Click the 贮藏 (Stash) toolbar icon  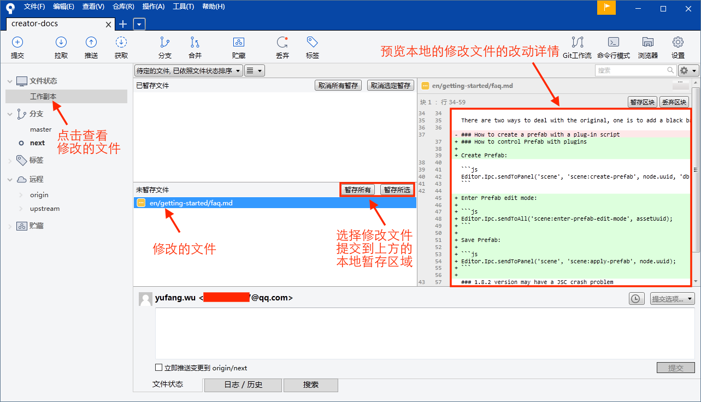(239, 43)
